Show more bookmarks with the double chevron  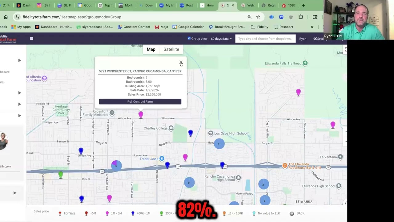(x=312, y=27)
